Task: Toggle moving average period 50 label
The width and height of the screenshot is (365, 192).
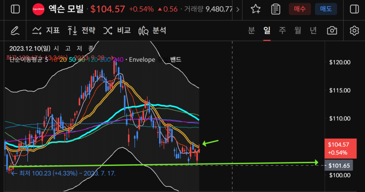Action: (x=72, y=60)
